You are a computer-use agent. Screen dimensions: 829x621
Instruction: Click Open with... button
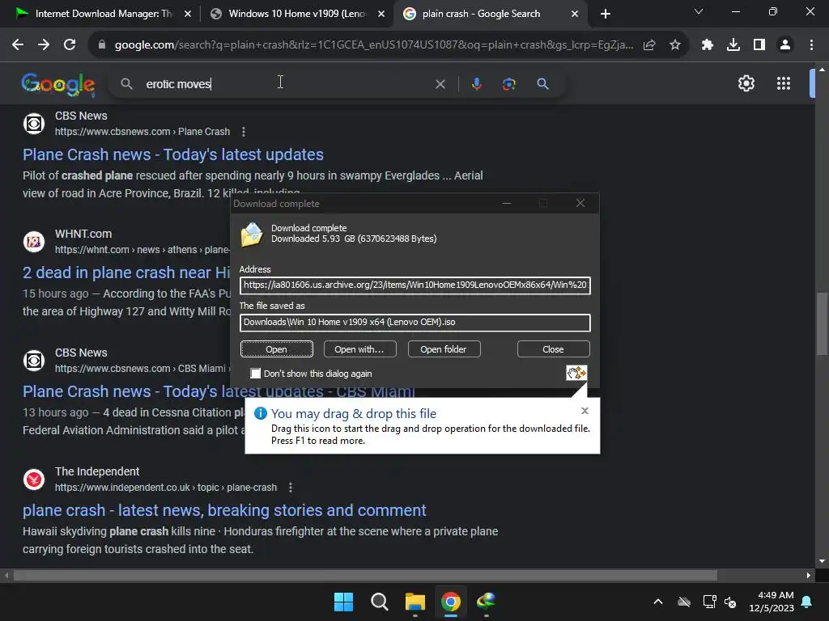pos(359,349)
